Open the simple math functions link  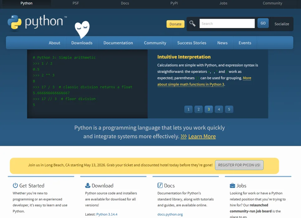(191, 84)
